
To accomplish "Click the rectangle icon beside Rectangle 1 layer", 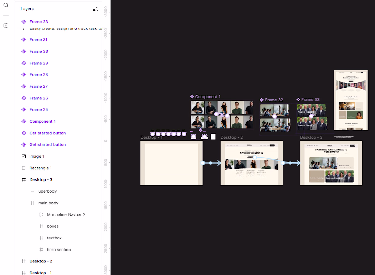I will click(24, 168).
